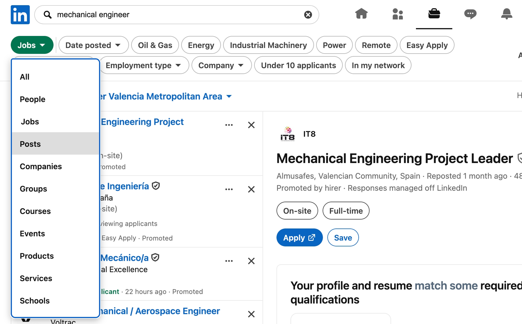Select Groups in the search type menu

pyautogui.click(x=55, y=189)
